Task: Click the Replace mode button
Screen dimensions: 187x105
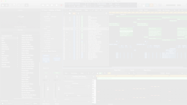Action: [140, 5]
